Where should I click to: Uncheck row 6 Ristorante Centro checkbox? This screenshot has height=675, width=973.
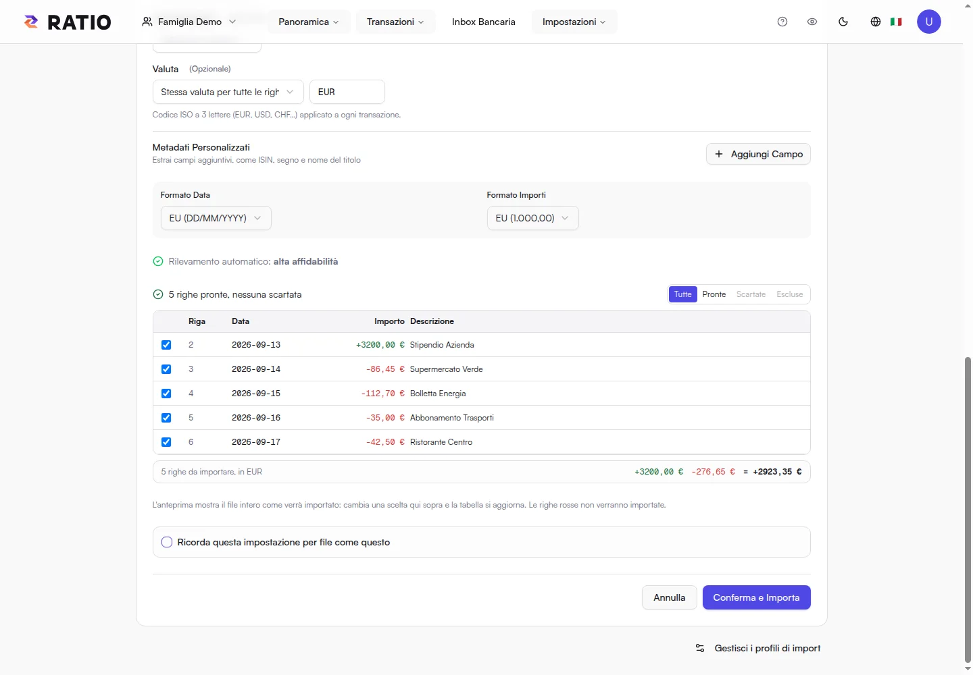[166, 442]
